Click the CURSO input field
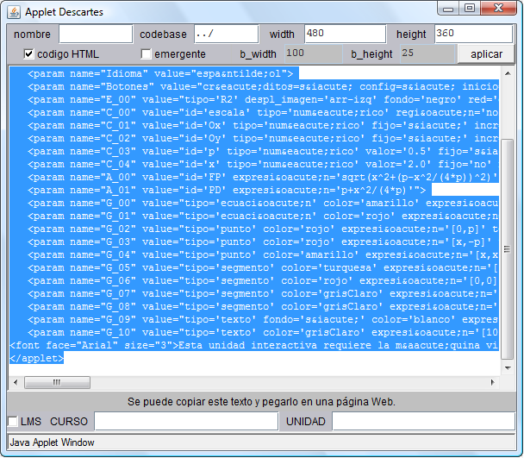The height and width of the screenshot is (458, 524). [x=186, y=421]
